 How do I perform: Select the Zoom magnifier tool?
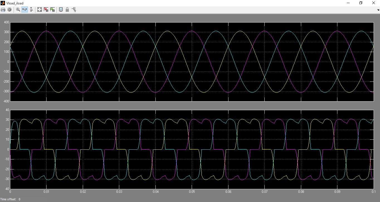18,9
